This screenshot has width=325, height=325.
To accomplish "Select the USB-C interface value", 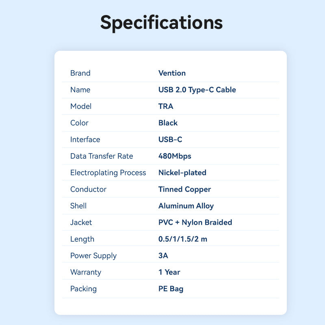I will (170, 139).
